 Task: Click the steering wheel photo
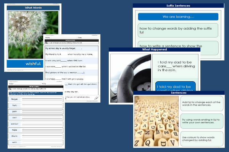tap(131, 78)
